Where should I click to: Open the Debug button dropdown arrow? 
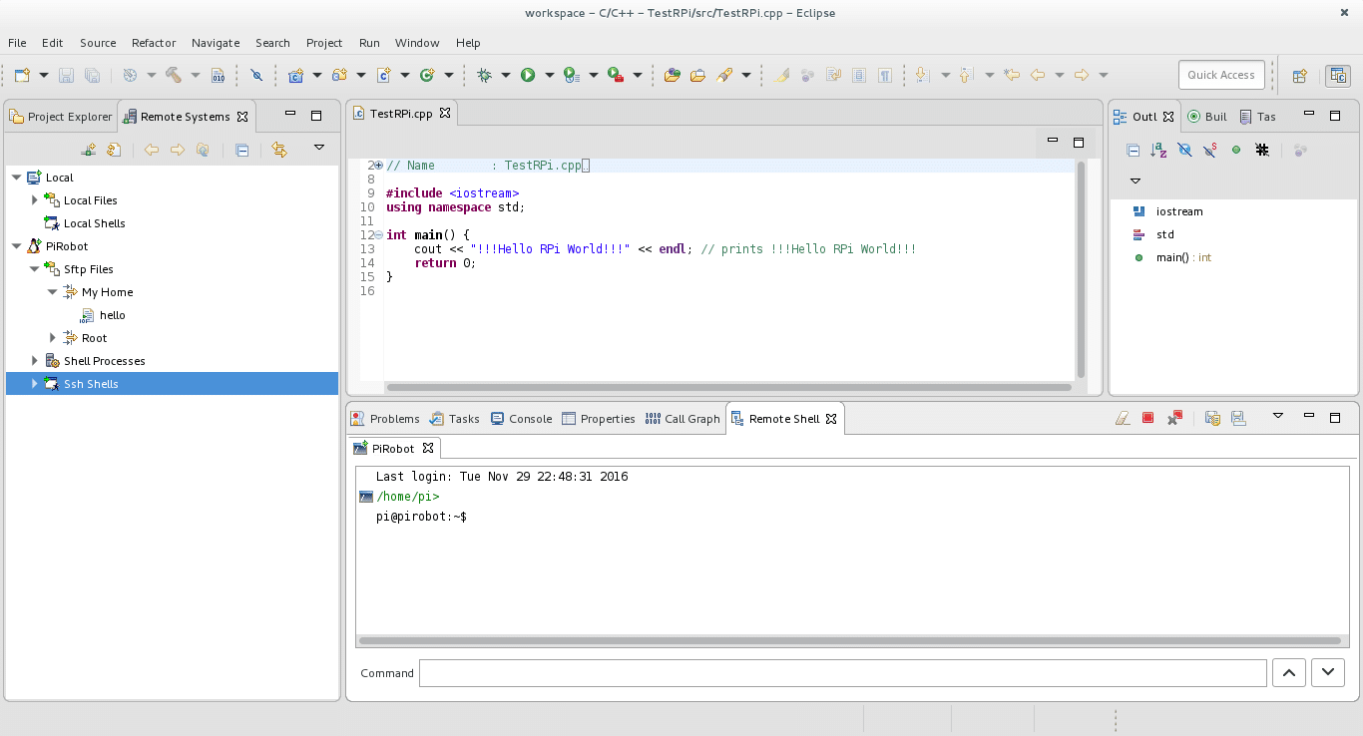pos(506,75)
